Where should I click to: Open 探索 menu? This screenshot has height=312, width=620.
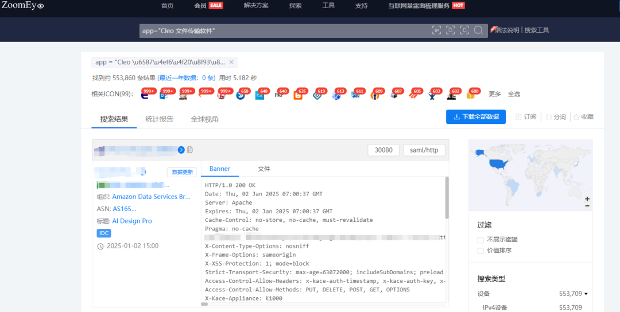295,6
